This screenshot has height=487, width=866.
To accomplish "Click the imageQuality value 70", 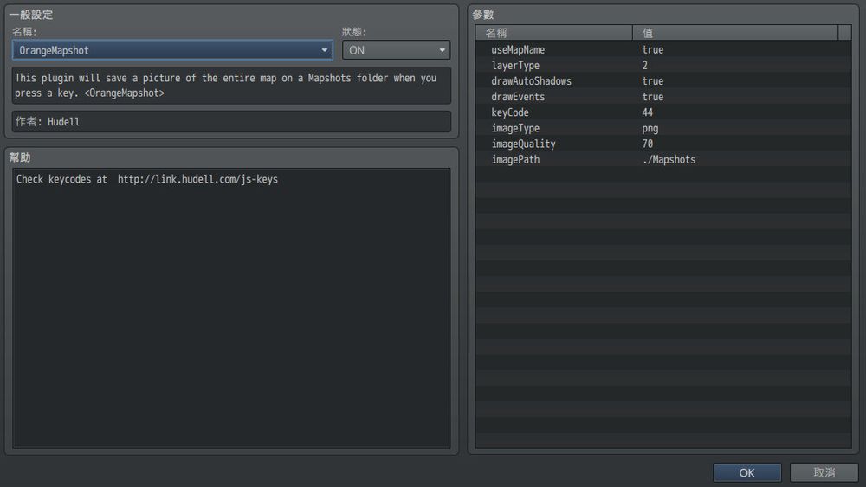I will coord(648,144).
